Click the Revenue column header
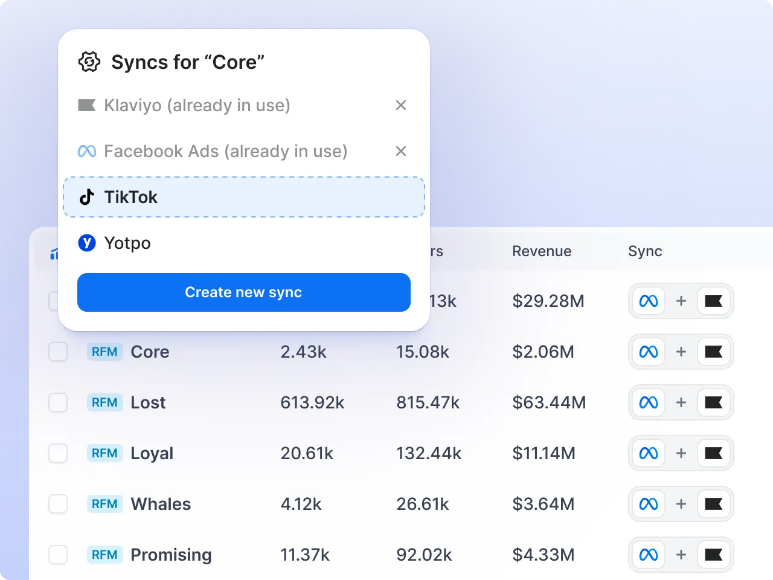 point(542,251)
